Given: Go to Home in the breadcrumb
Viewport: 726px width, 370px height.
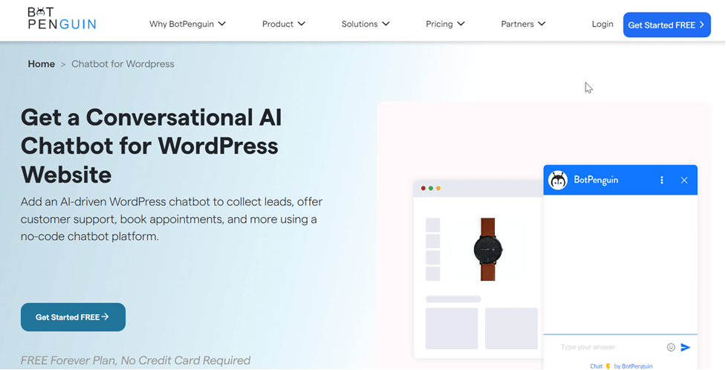Looking at the screenshot, I should [x=41, y=64].
